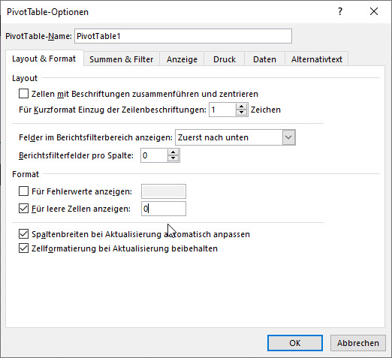
Task: Click into the PivotTable-Name text field
Action: click(x=183, y=36)
